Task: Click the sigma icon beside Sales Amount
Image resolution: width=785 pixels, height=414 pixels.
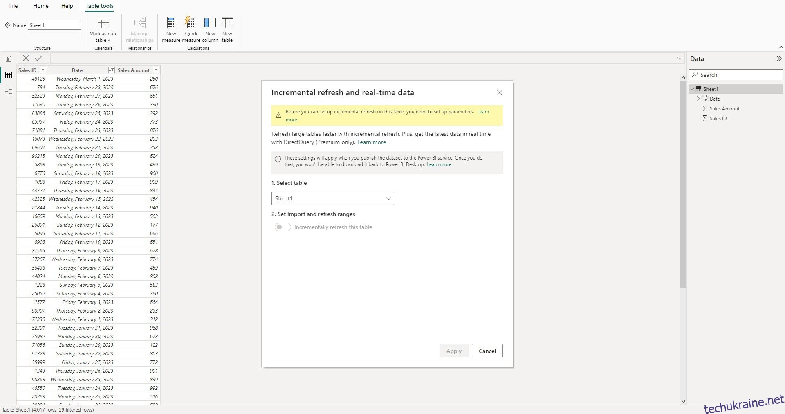Action: click(x=705, y=108)
